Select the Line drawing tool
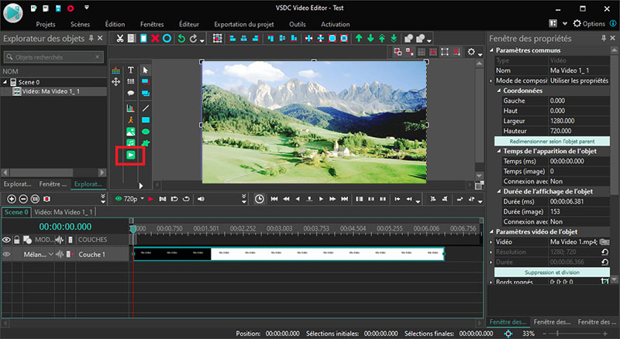 [x=146, y=108]
